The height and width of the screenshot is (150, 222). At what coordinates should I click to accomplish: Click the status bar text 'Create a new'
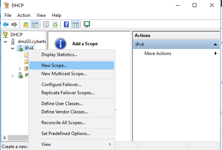point(14,147)
